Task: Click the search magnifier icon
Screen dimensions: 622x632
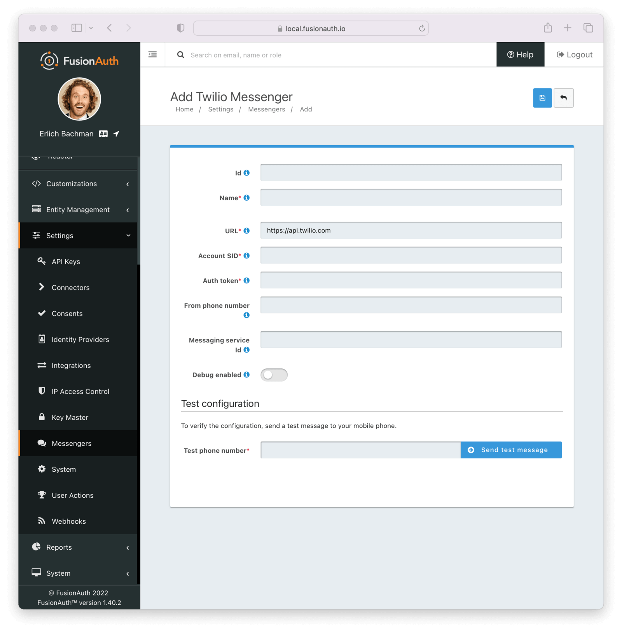Action: tap(181, 55)
